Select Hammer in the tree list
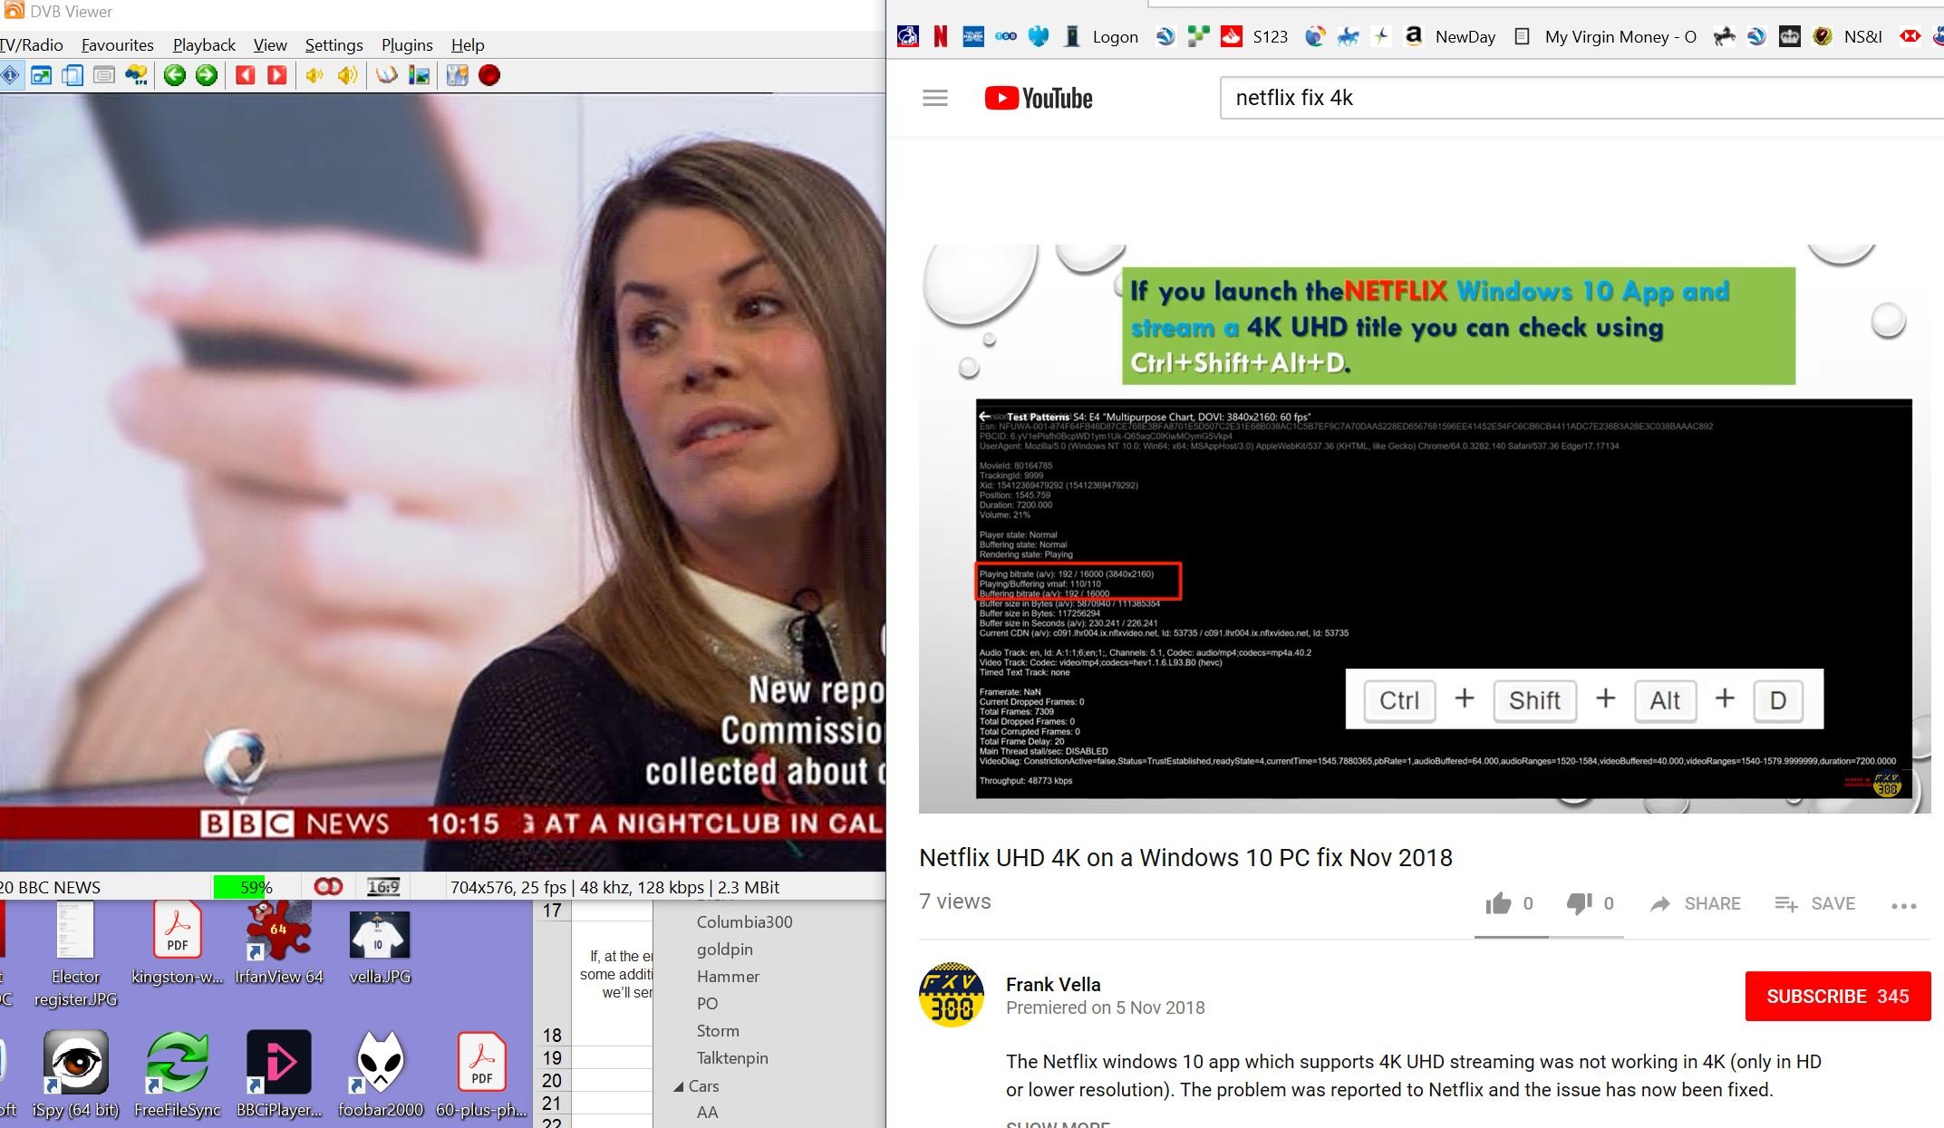 pos(728,976)
